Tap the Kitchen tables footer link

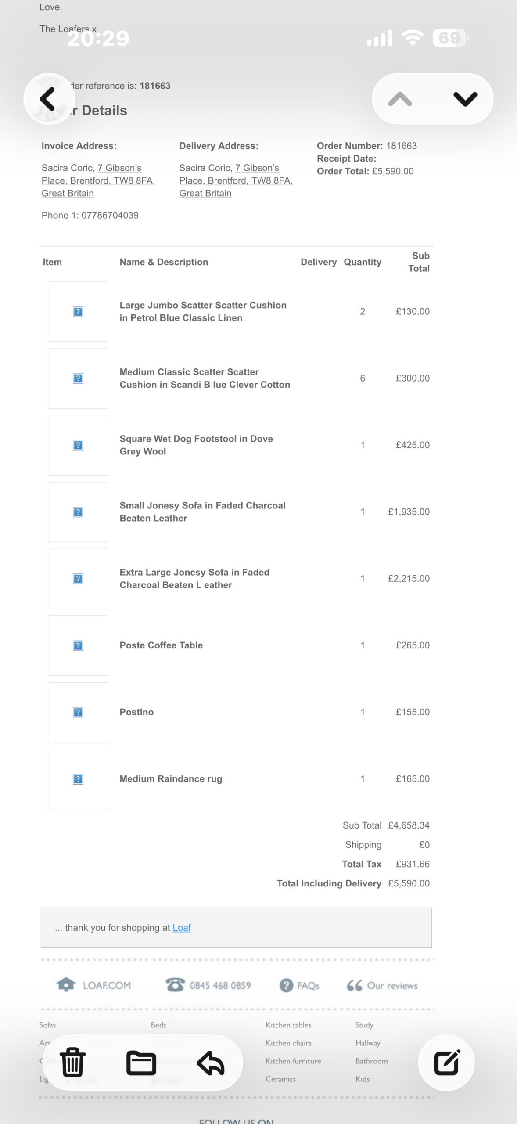coord(288,1025)
